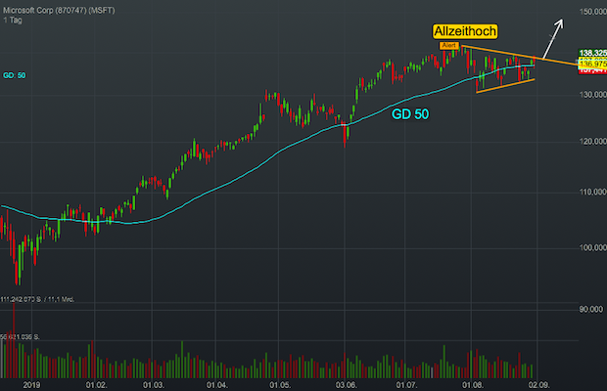Click the 2019 date axis label
This screenshot has height=391, width=607.
pyautogui.click(x=31, y=385)
